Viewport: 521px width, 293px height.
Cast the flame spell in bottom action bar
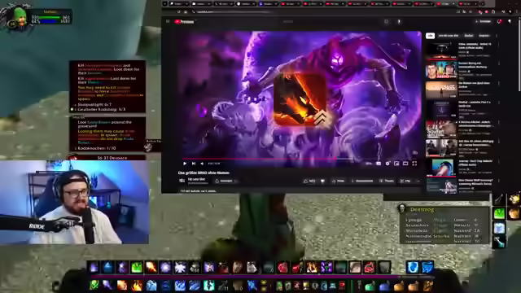[137, 286]
